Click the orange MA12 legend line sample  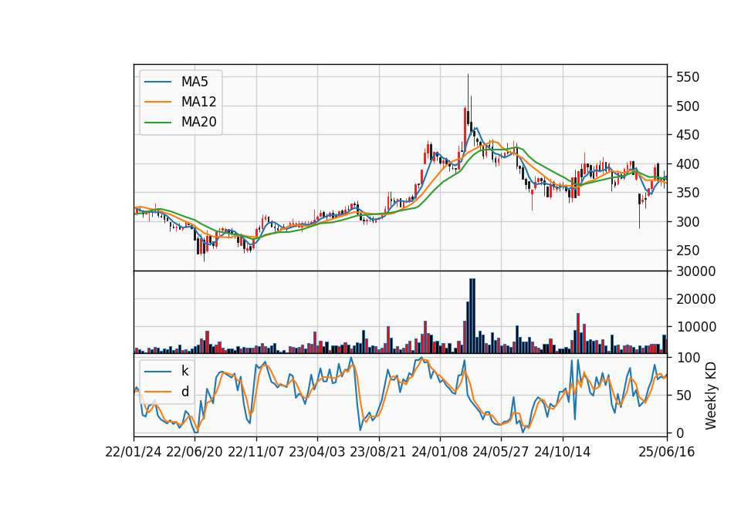pyautogui.click(x=157, y=102)
